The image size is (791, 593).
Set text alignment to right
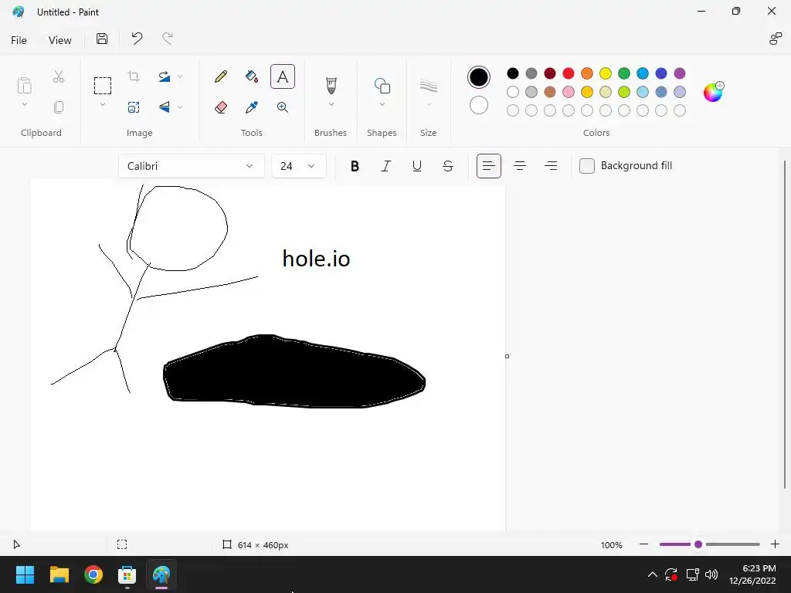click(x=551, y=166)
